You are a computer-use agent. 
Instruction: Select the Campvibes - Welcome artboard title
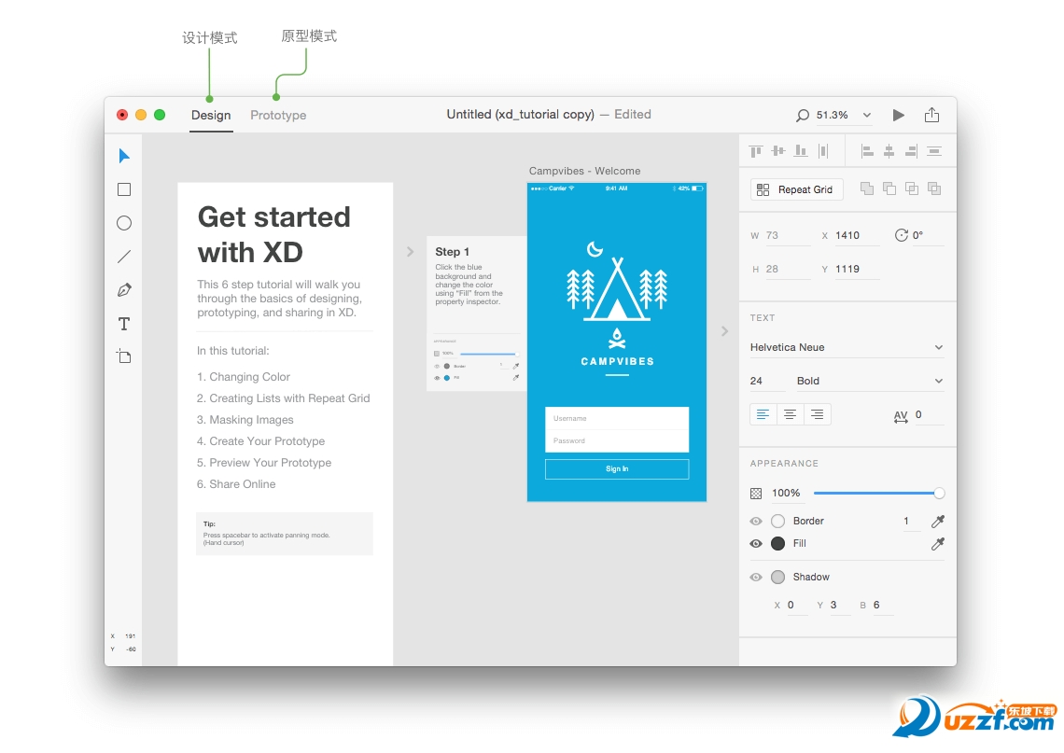point(584,171)
